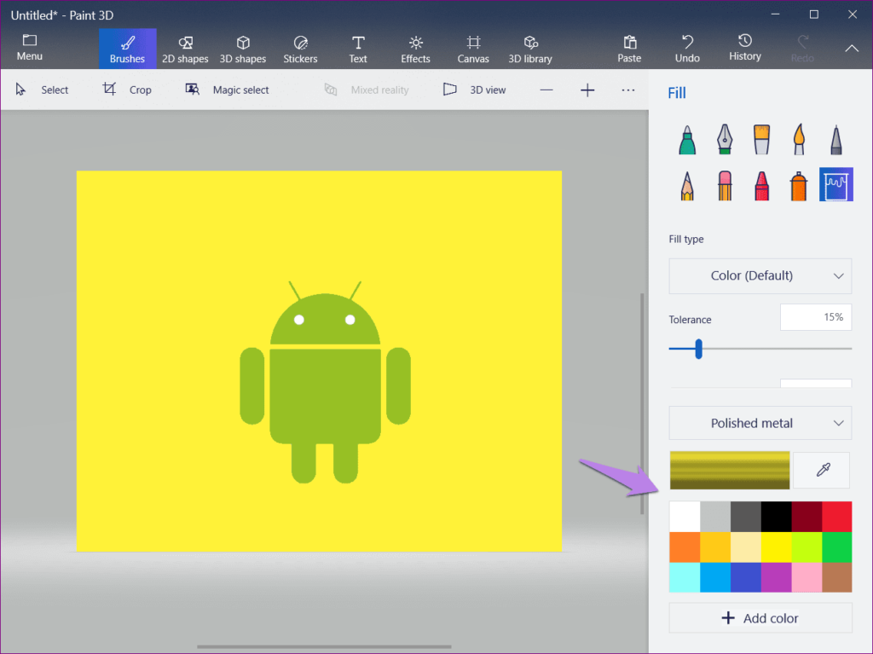The height and width of the screenshot is (654, 873).
Task: Click the Add color button
Action: click(760, 618)
